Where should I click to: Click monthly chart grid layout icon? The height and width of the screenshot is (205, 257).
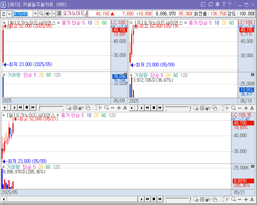(69, 108)
